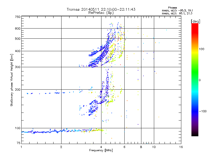Click the '4' frequency tick label

pyautogui.click(x=101, y=147)
